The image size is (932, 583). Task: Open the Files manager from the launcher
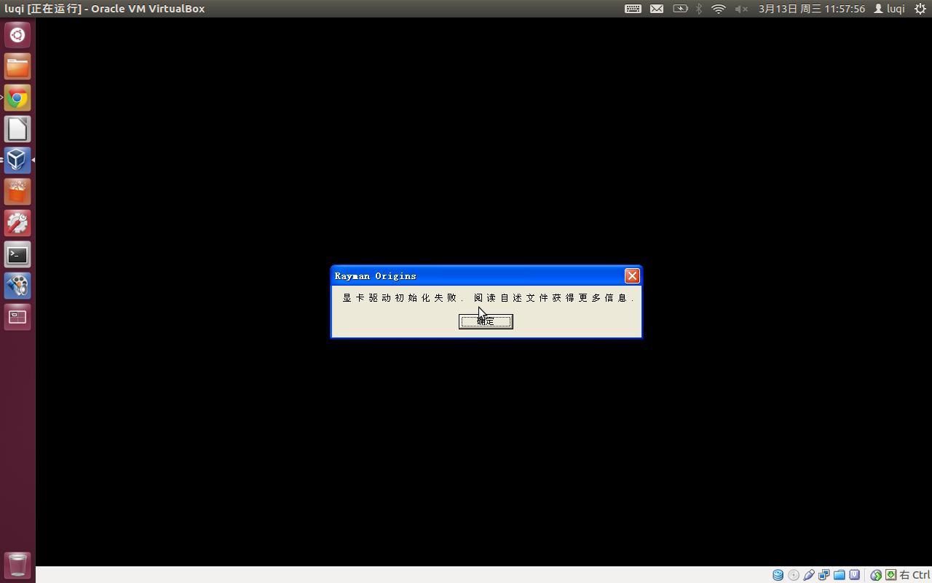pos(17,66)
